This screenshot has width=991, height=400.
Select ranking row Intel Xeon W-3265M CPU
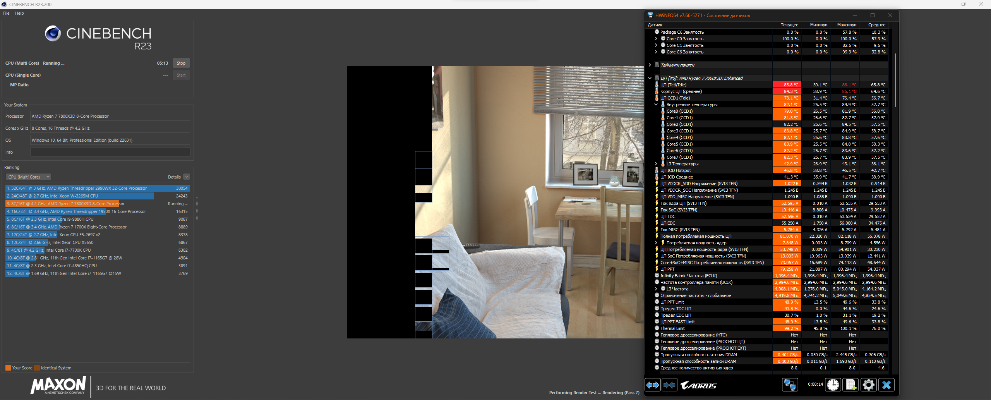(97, 196)
